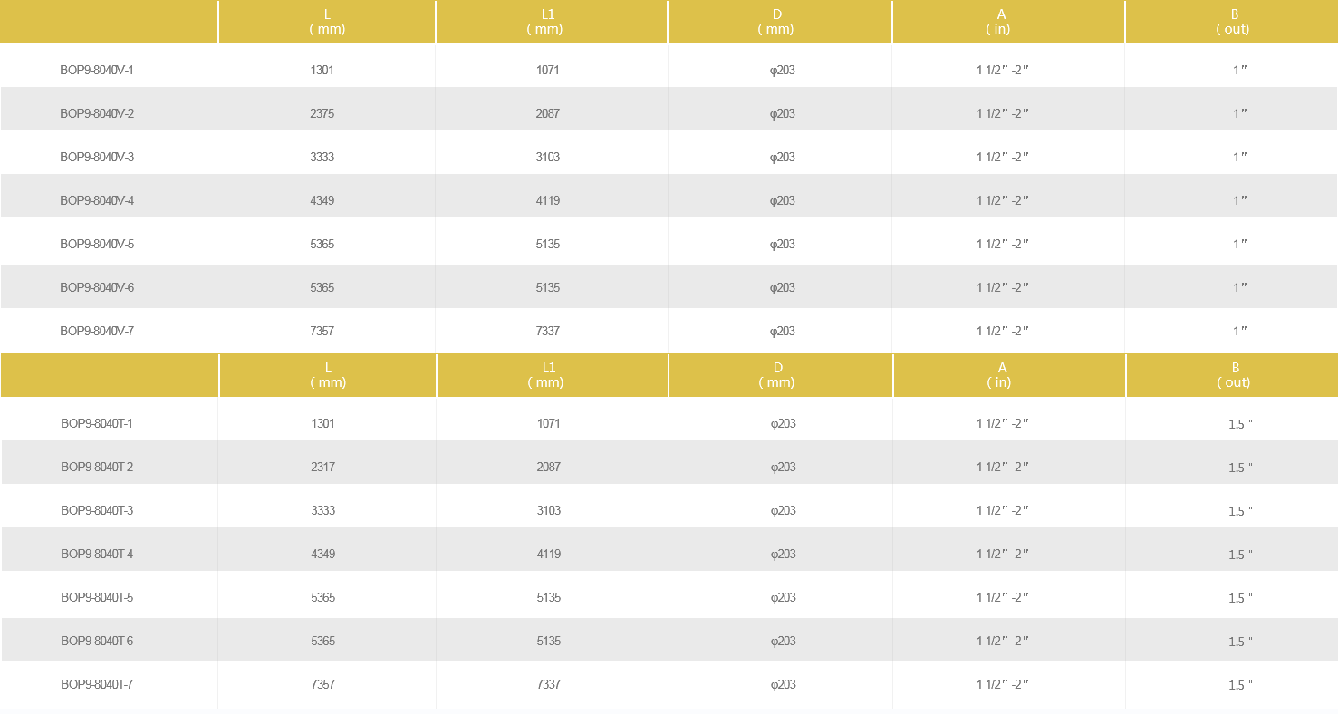Click the A (in) header of bottom table

coord(1002,375)
